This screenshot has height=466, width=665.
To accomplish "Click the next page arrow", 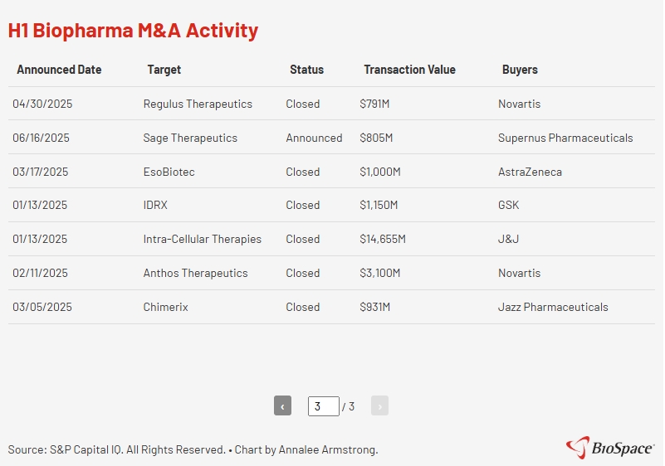I will (x=379, y=406).
